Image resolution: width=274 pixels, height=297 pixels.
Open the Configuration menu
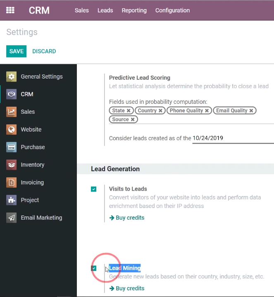click(173, 10)
